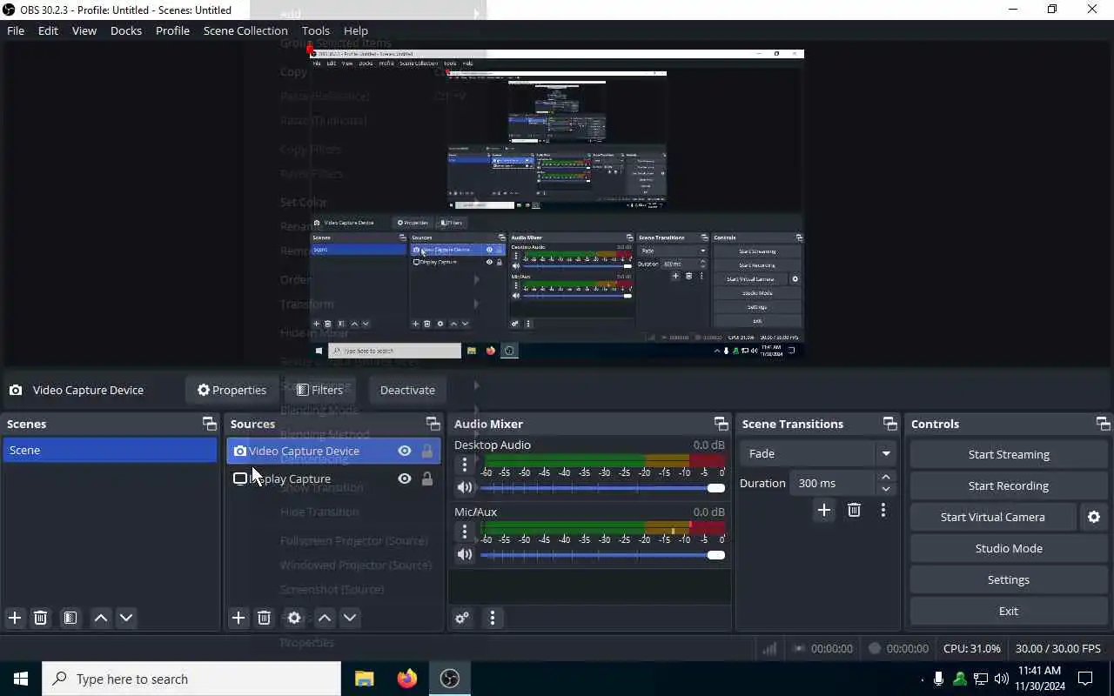
Task: Undock the Scenes panel
Action: (x=209, y=424)
